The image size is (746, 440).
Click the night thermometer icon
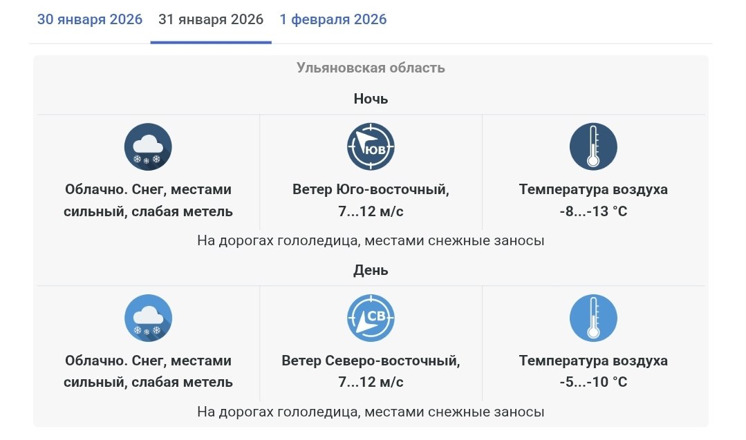(593, 147)
